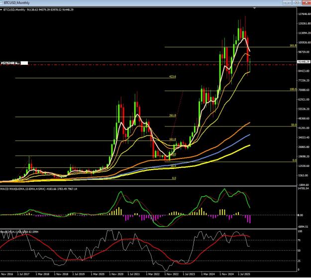Click the chart shift triangle marker at top
Image resolution: width=311 pixels, height=278 pixels.
[x=254, y=8]
